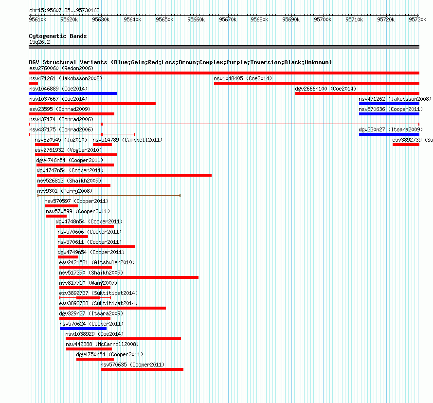Click the chr15:95607185..95730163 region label
Screen dimensions: 433x403
[x=64, y=10]
